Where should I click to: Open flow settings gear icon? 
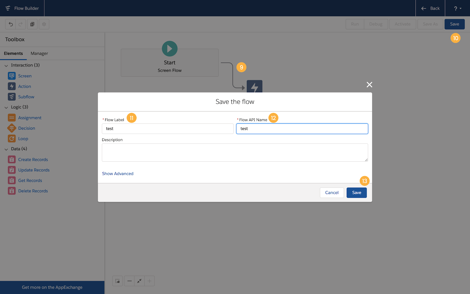coord(44,24)
